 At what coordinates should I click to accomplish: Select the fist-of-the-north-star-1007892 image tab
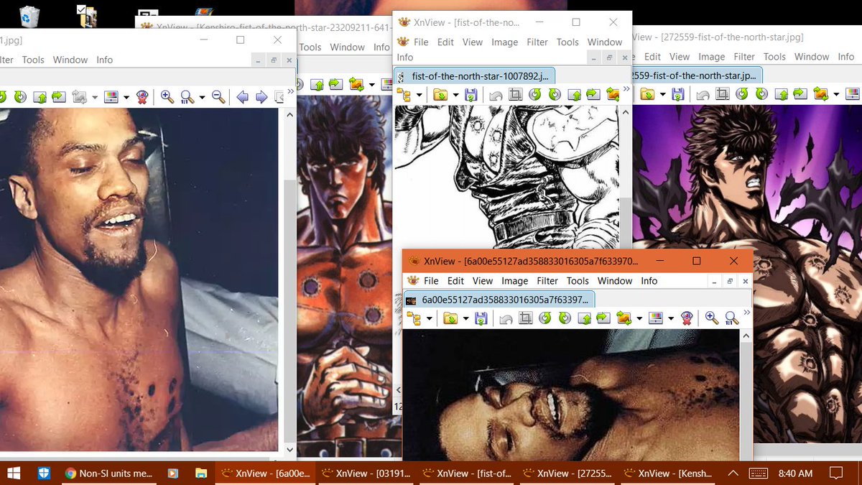pyautogui.click(x=476, y=75)
